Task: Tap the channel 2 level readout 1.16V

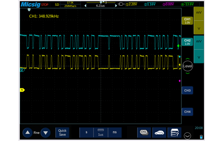Action: point(150,4)
